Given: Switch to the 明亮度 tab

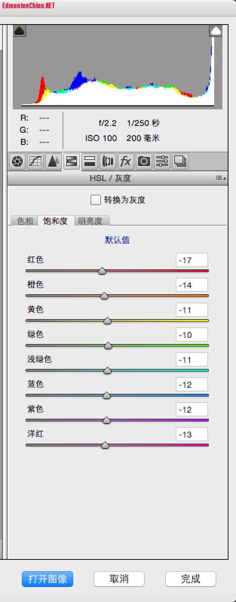Looking at the screenshot, I should tap(90, 221).
